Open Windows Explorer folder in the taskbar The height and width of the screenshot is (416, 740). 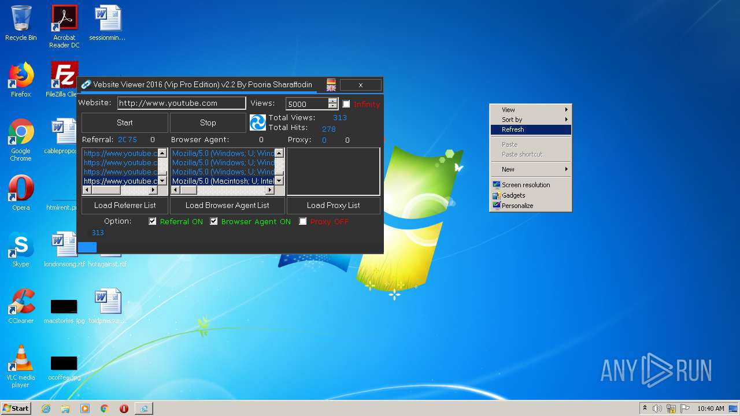point(65,408)
